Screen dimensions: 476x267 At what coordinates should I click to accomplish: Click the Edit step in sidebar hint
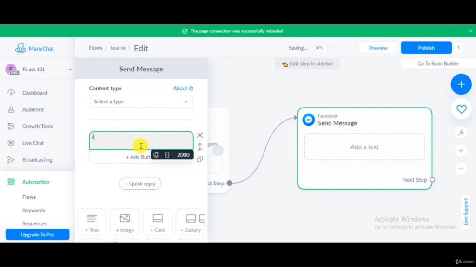point(308,64)
